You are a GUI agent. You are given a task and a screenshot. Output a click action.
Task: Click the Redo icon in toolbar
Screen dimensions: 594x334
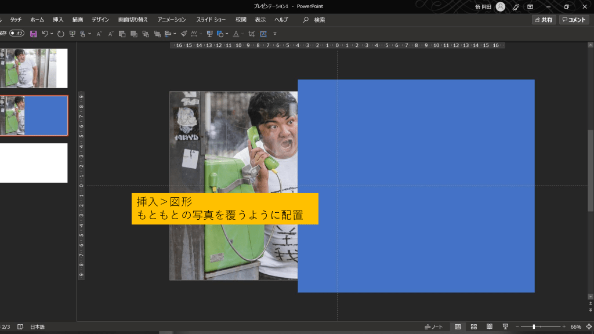[x=61, y=34]
